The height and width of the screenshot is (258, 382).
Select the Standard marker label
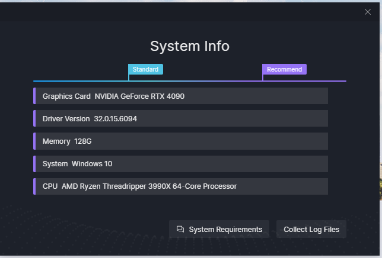pos(145,69)
